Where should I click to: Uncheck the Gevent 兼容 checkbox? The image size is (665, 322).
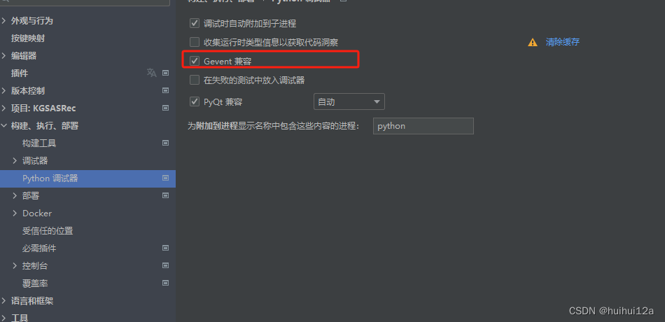click(x=195, y=61)
